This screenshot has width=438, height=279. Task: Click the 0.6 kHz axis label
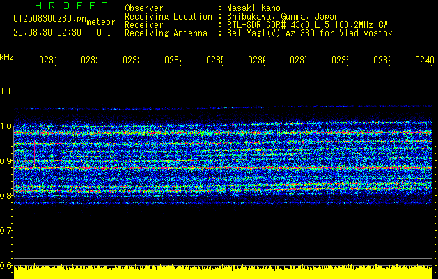pos(6,265)
